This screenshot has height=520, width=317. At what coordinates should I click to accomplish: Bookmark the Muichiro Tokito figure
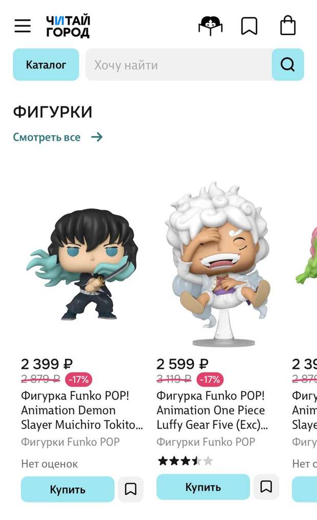tap(131, 489)
